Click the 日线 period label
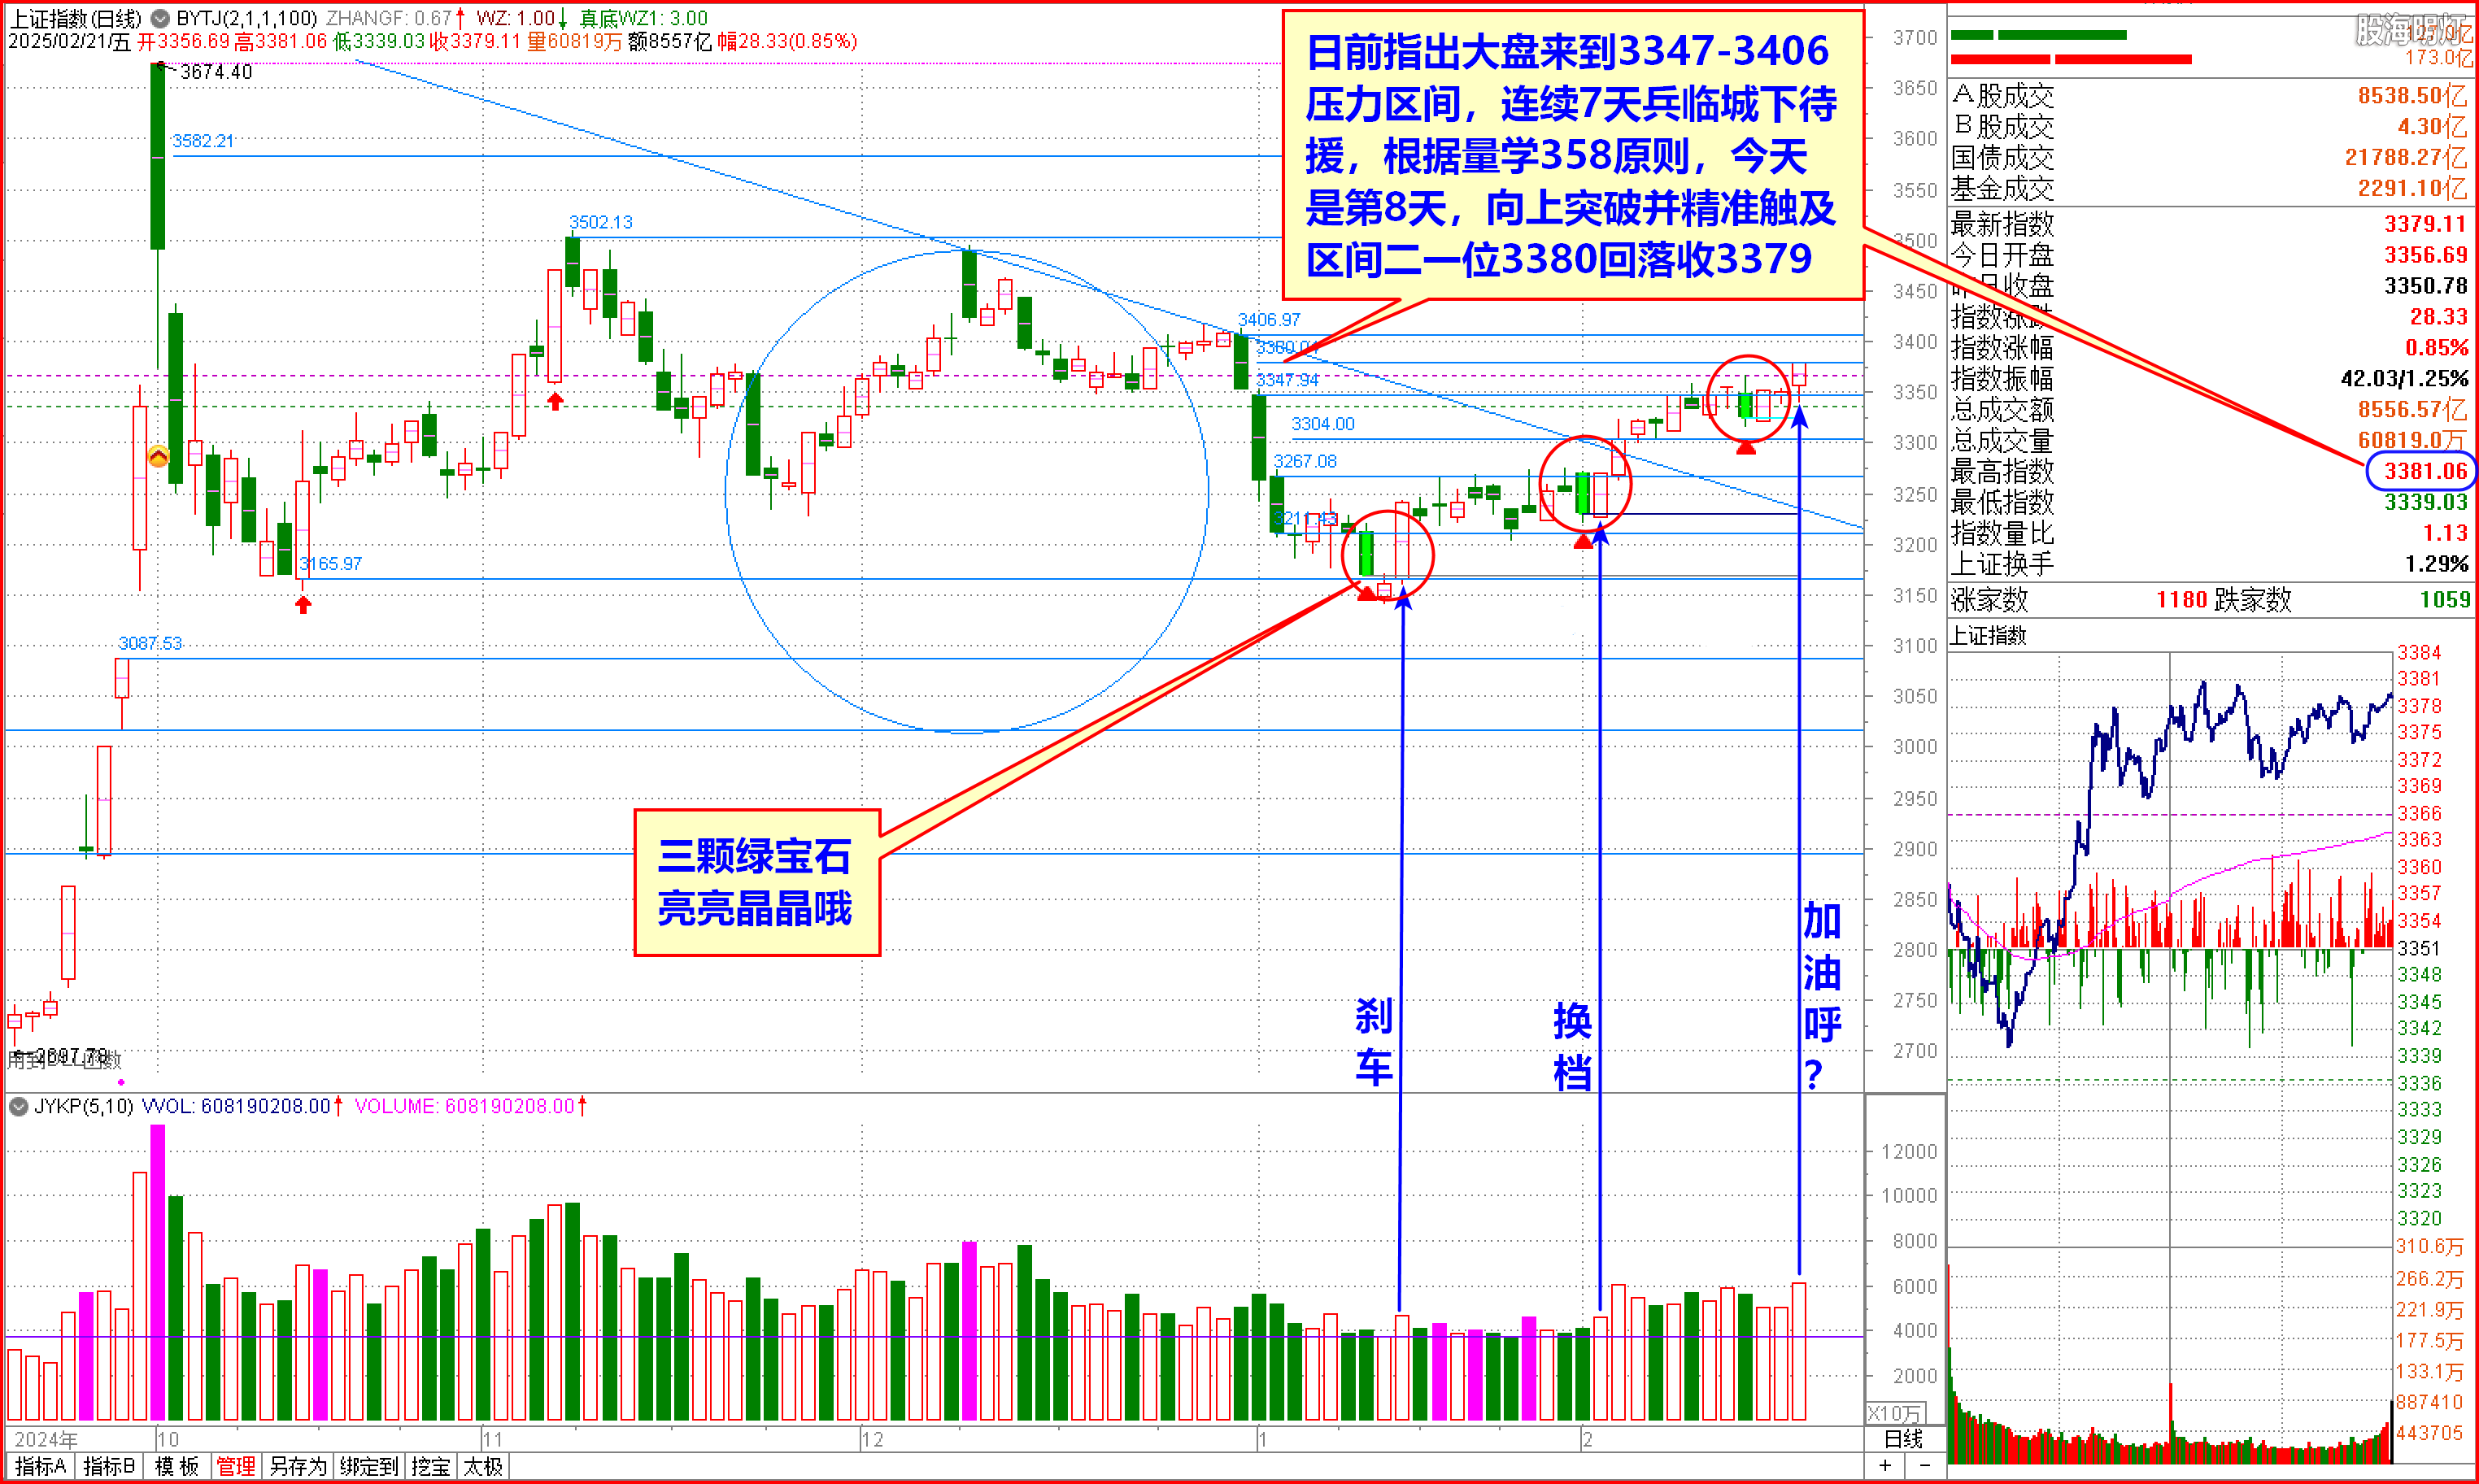This screenshot has height=1484, width=2479. click(1904, 1439)
